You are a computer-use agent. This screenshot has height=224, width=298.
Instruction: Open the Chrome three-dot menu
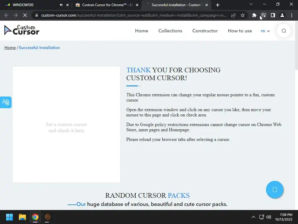tap(292, 15)
